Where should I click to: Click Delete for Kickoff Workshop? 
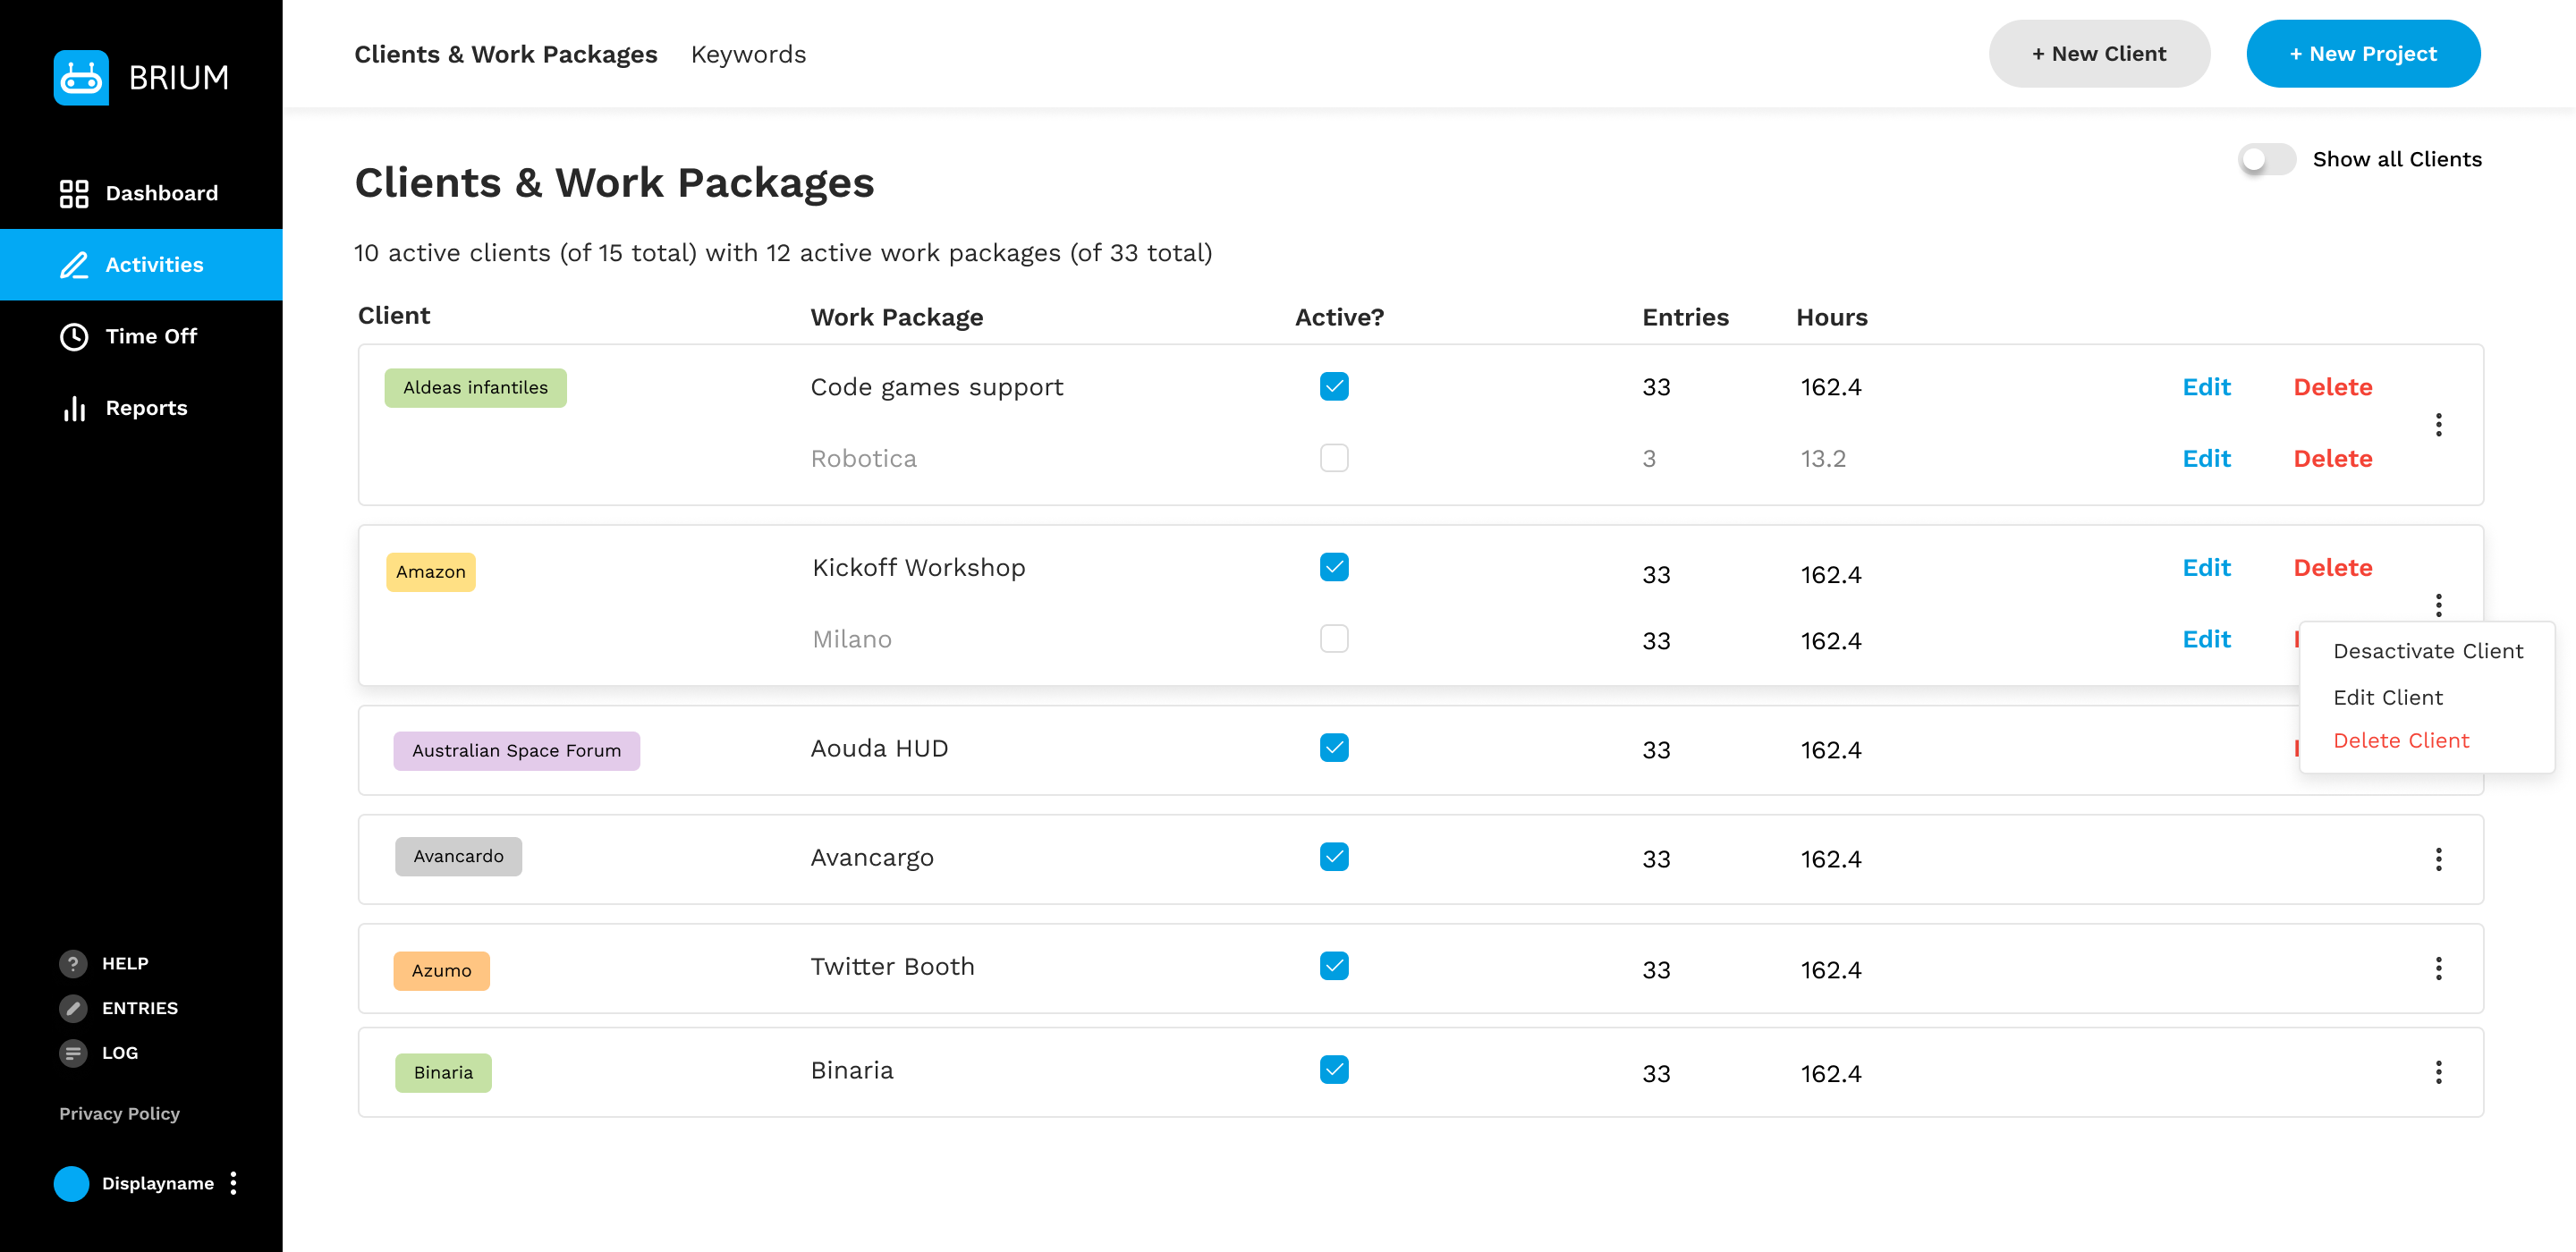(2331, 567)
